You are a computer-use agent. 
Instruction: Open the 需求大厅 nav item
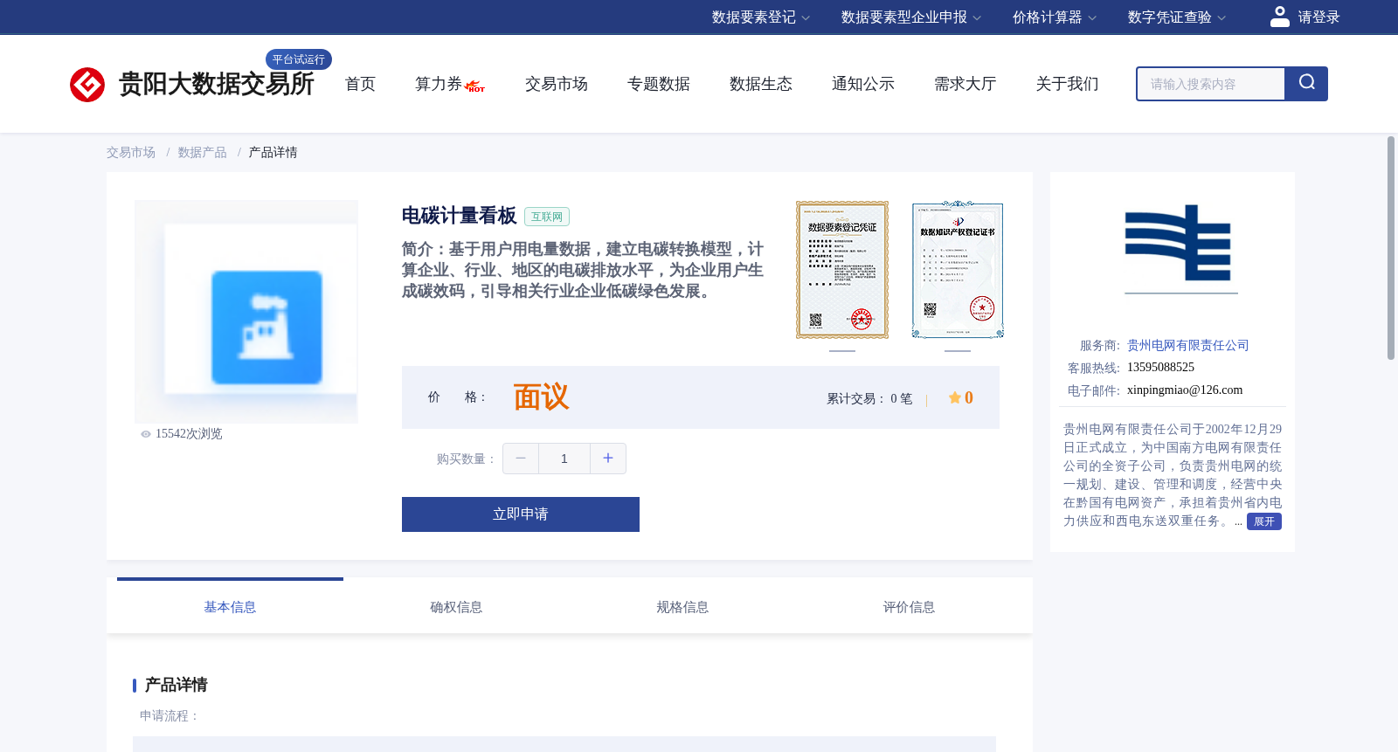pos(965,84)
